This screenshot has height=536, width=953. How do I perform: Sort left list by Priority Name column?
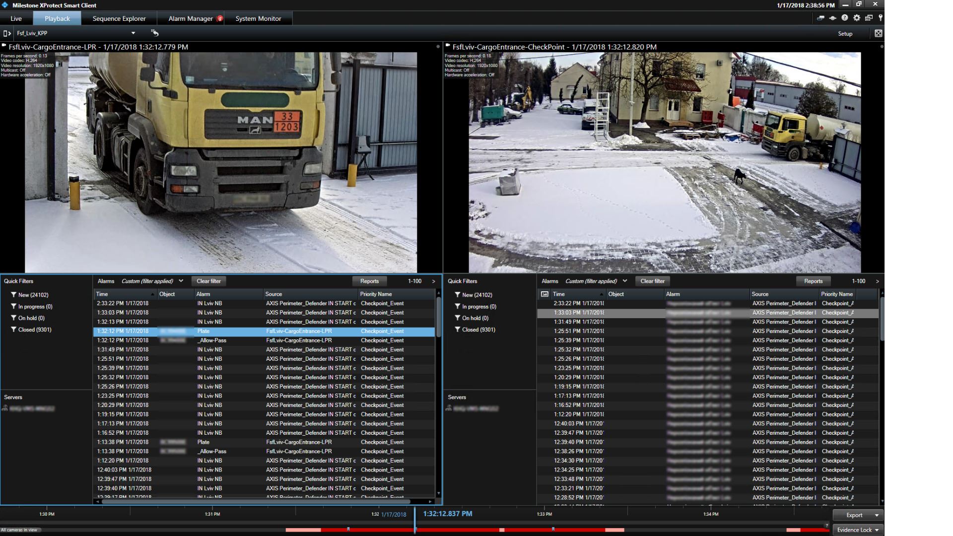396,294
